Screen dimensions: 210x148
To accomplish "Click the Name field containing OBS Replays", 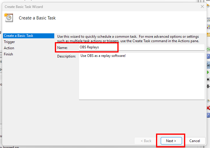I will pyautogui.click(x=142, y=47).
